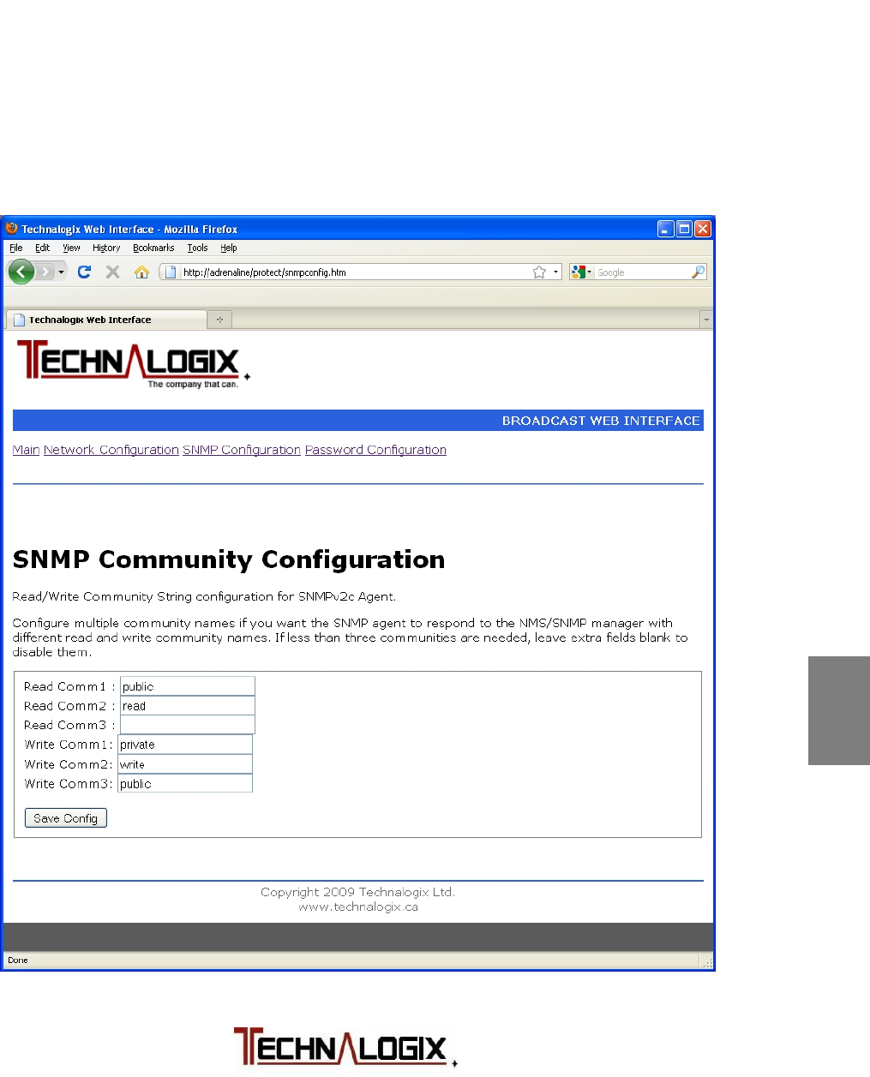Image resolution: width=870 pixels, height=1077 pixels.
Task: Open the History menu
Action: point(106,248)
